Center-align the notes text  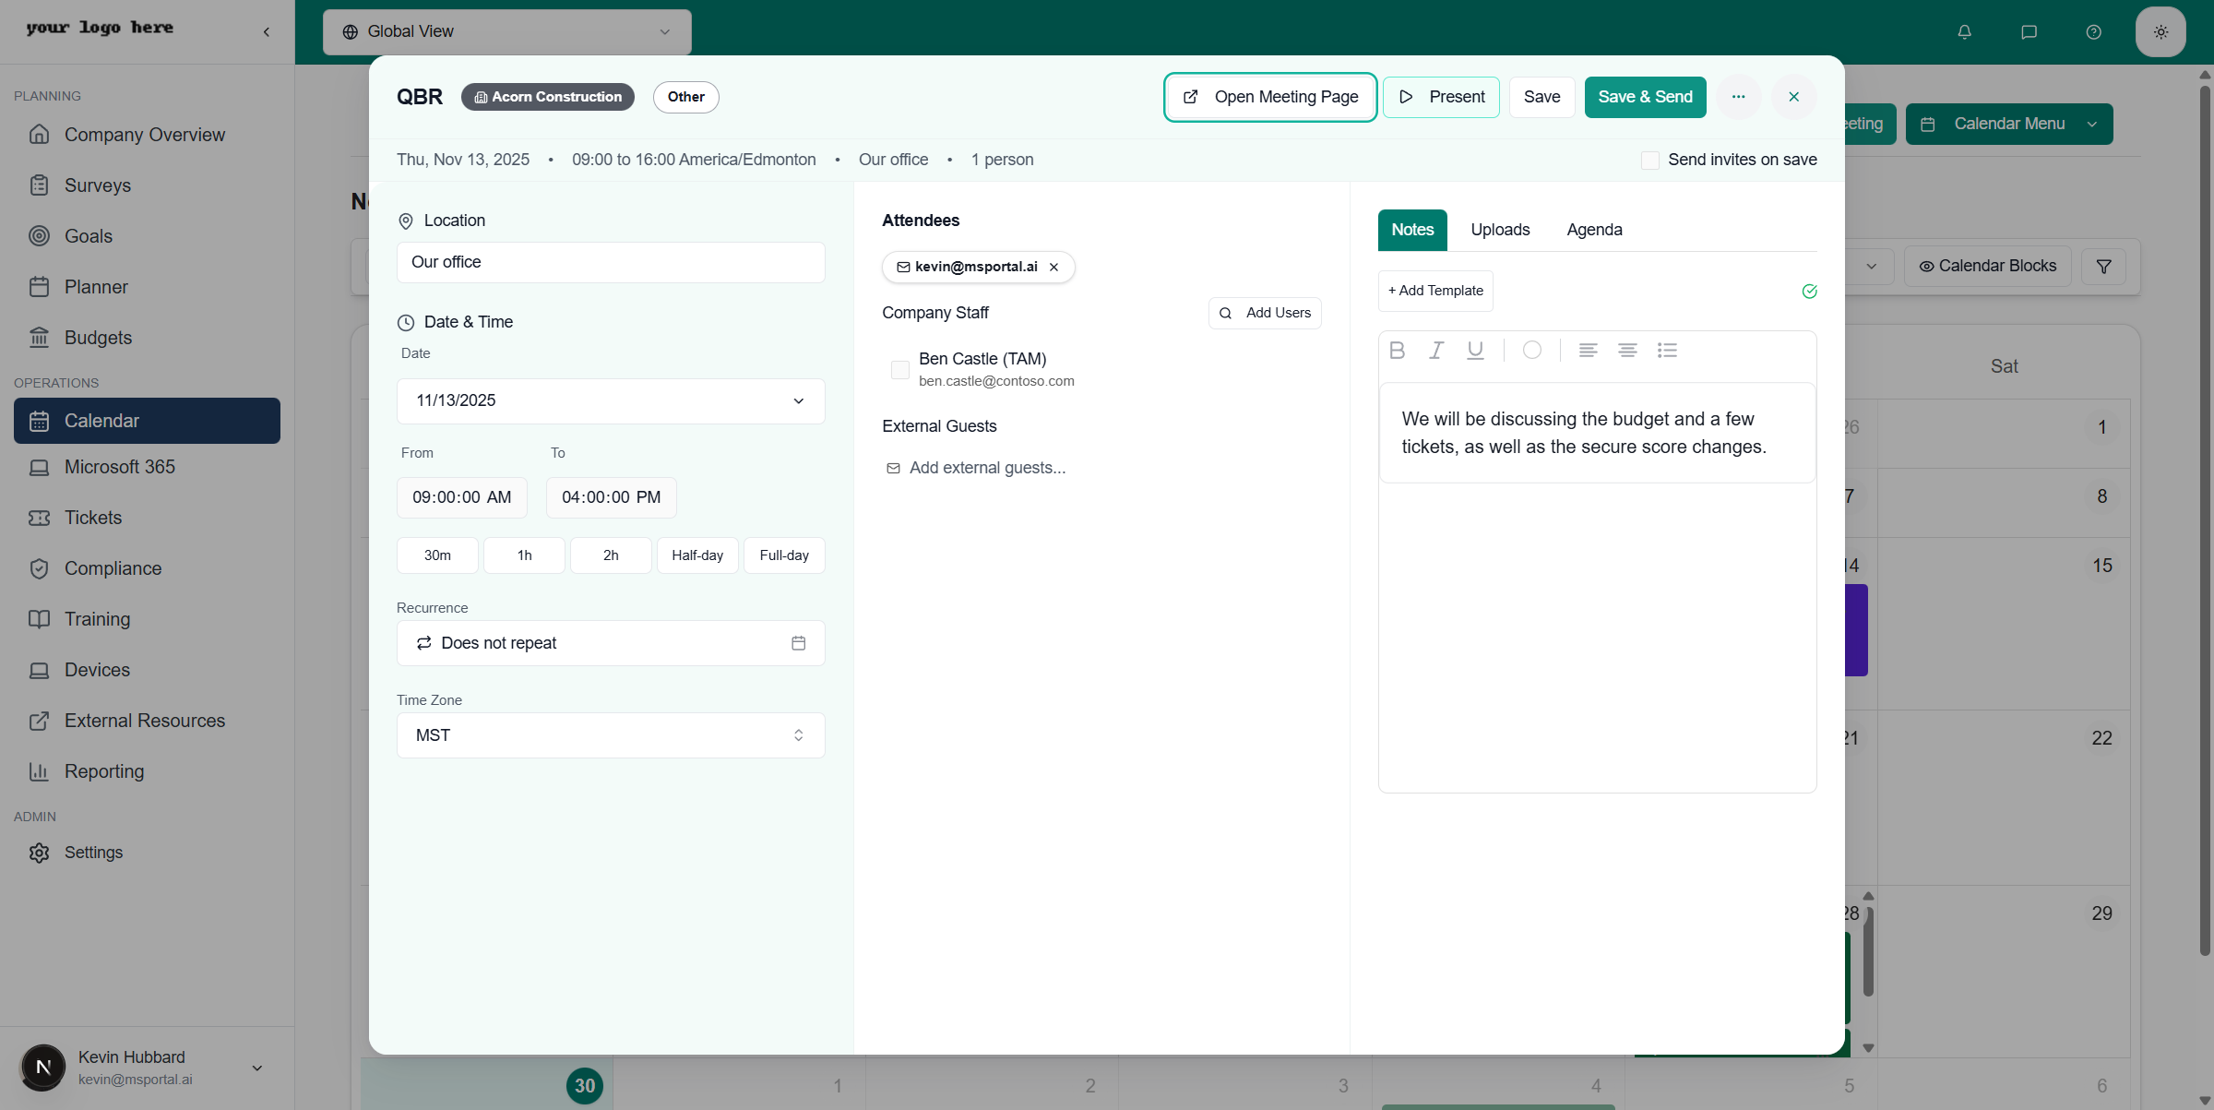pyautogui.click(x=1626, y=350)
